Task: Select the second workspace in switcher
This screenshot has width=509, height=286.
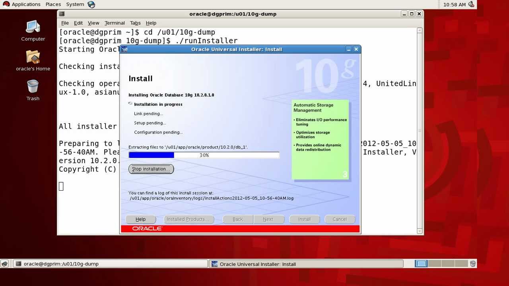Action: pos(434,263)
